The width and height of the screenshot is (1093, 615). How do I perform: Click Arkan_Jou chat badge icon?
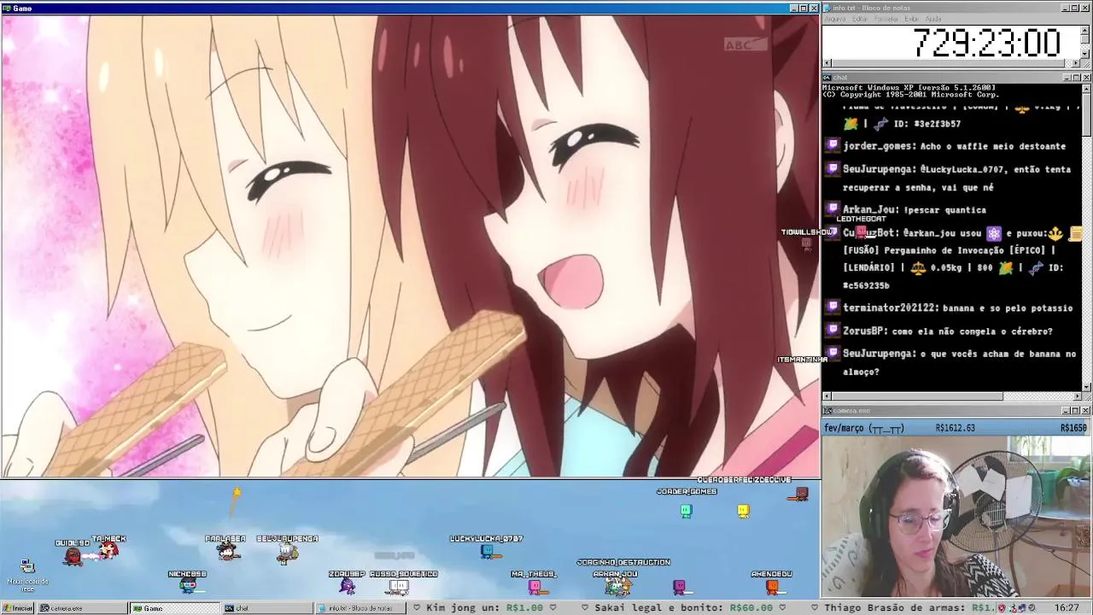point(833,209)
